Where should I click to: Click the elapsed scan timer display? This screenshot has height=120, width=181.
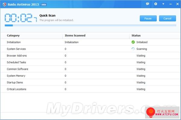[x=21, y=18]
